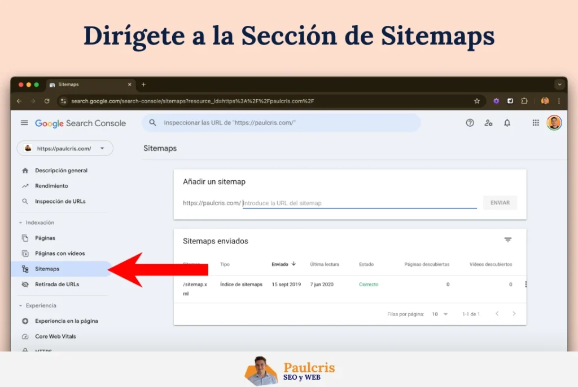Collapse the Experiencia section
The image size is (578, 387).
pyautogui.click(x=21, y=305)
